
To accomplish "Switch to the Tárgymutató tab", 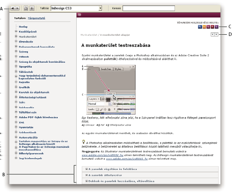I will (37, 18).
